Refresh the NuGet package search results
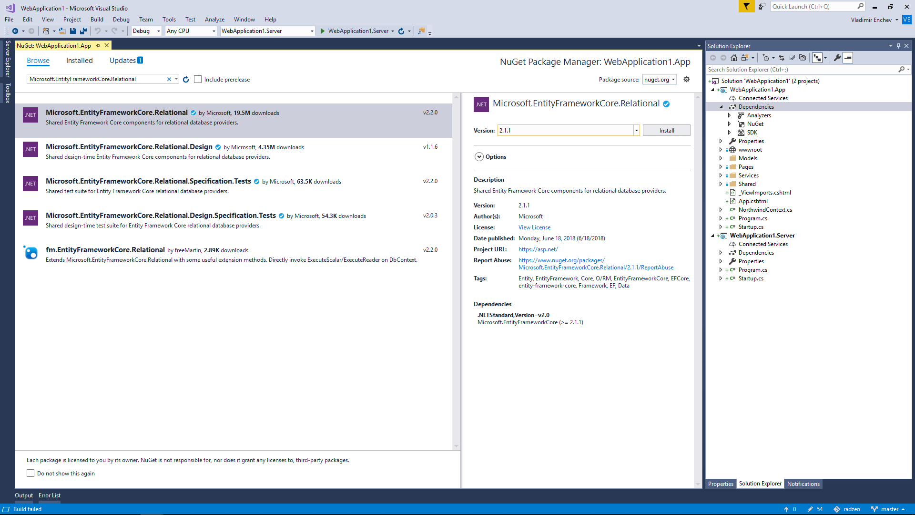This screenshot has width=915, height=515. click(186, 80)
